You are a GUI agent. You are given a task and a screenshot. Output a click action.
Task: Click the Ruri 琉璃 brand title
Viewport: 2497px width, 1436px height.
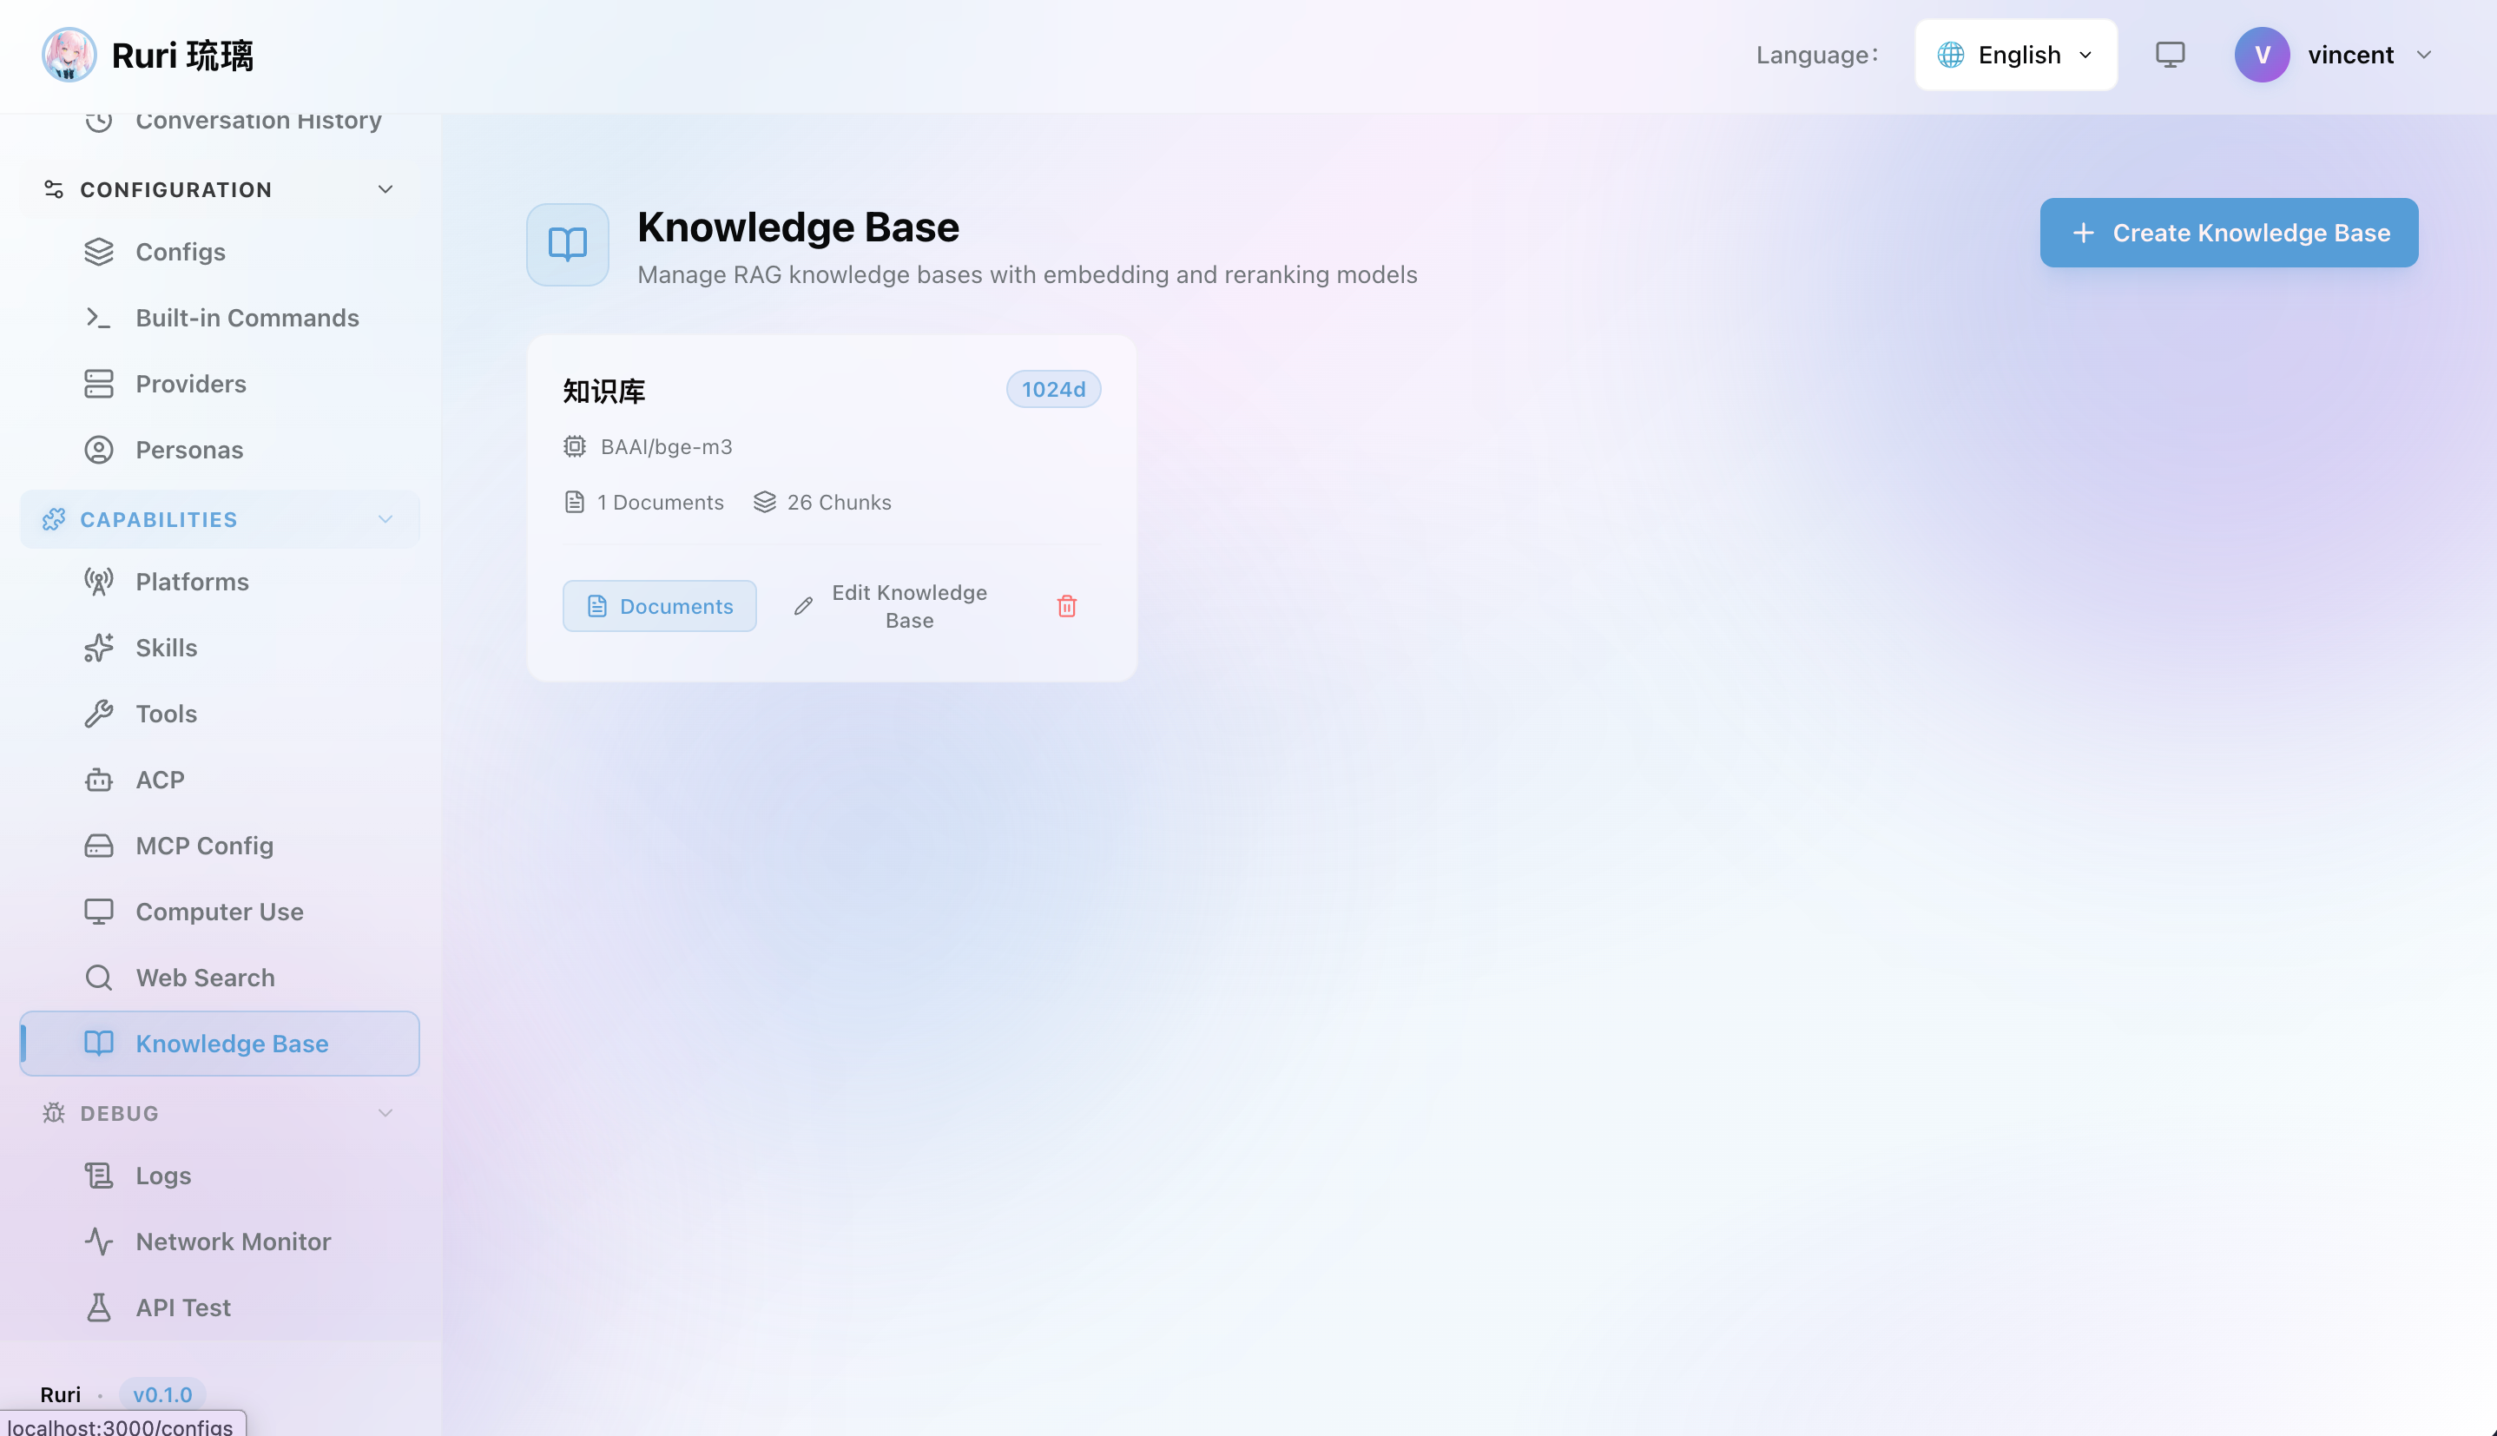tap(182, 56)
